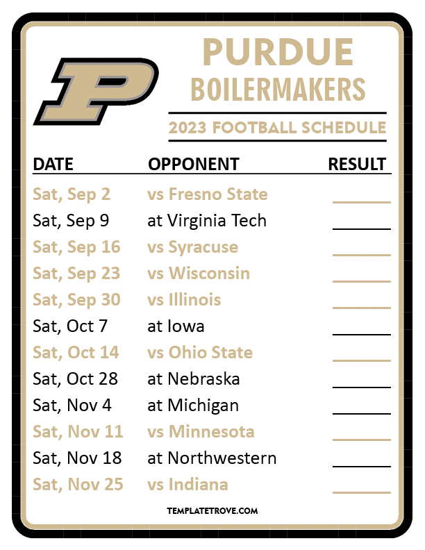425x550 pixels.
Task: Click the 'at Nebraska' opponent text
Action: [x=194, y=379]
